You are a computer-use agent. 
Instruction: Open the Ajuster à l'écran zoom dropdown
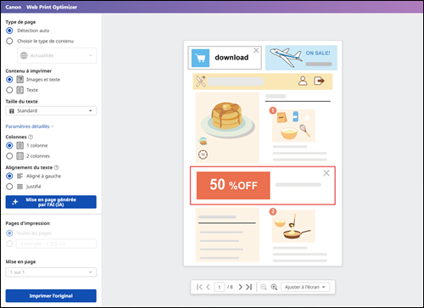[x=305, y=287]
